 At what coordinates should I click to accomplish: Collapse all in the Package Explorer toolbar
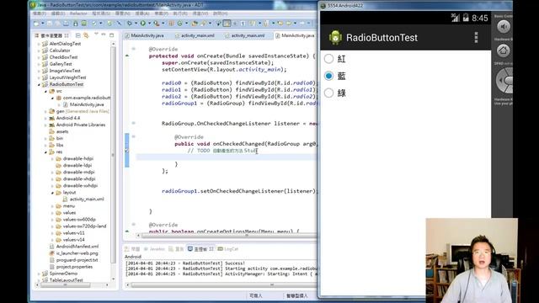click(78, 35)
